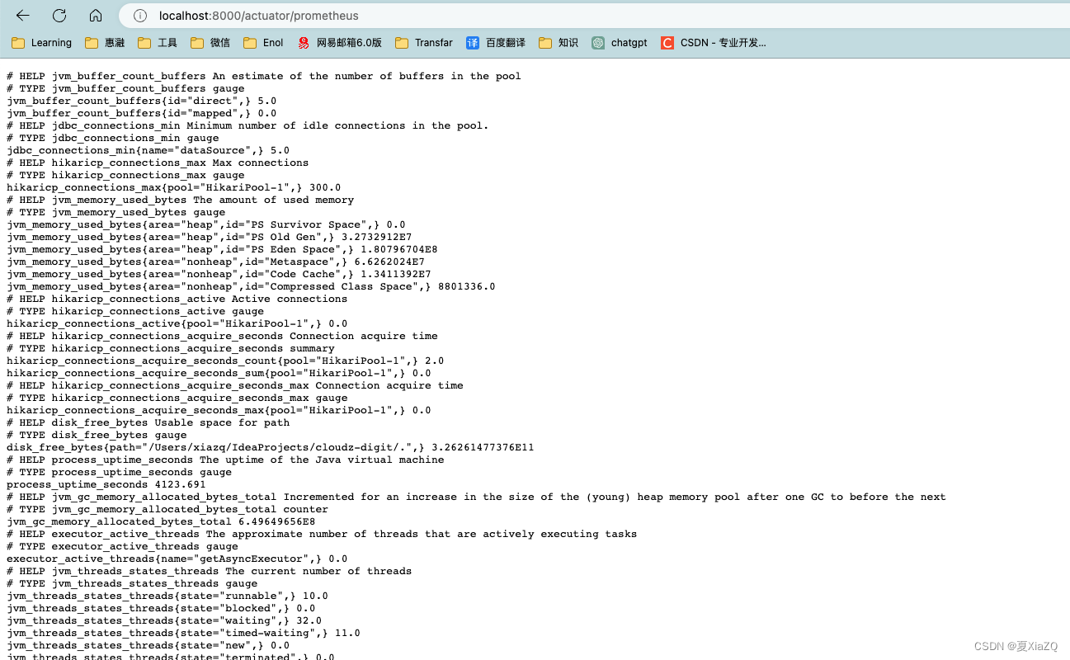The width and height of the screenshot is (1070, 660).
Task: Click the '# HELP jvm_gc_memory_allocated_bytes_total' line
Action: click(x=476, y=497)
